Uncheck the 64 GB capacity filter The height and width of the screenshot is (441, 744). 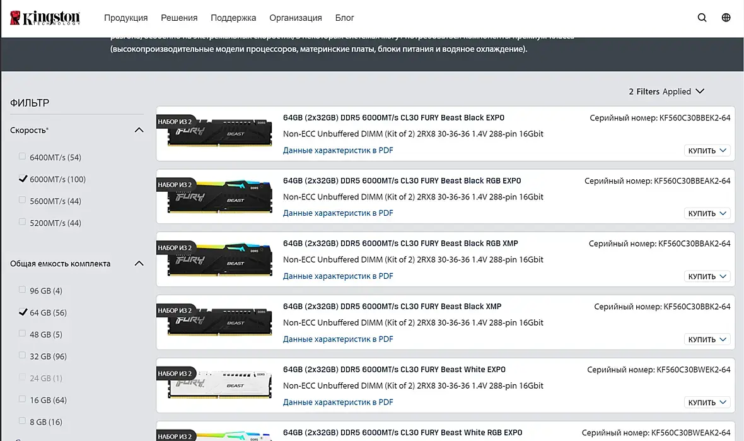(22, 312)
